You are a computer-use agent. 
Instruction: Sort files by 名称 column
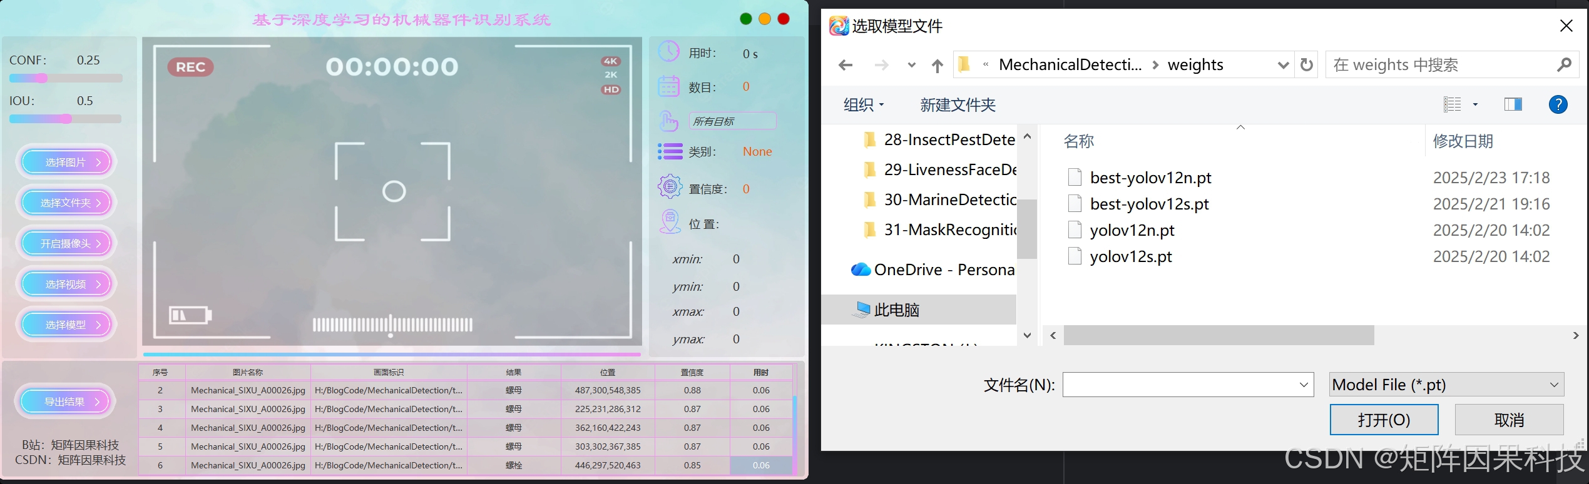point(1078,141)
